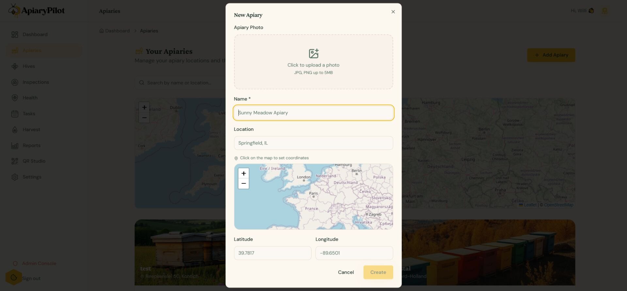Zoom out on the background Apiaries map
Image resolution: width=627 pixels, height=291 pixels.
click(x=144, y=118)
